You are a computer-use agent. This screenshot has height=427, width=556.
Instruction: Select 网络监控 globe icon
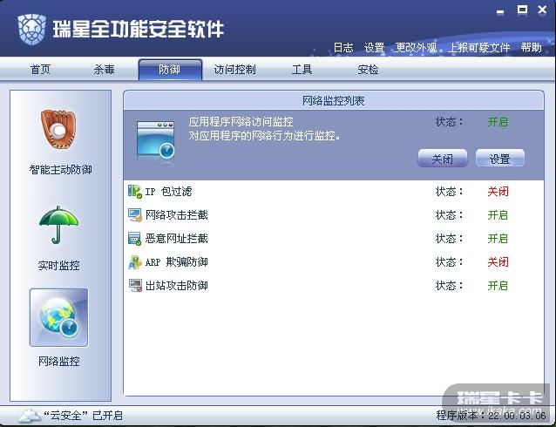coord(59,317)
